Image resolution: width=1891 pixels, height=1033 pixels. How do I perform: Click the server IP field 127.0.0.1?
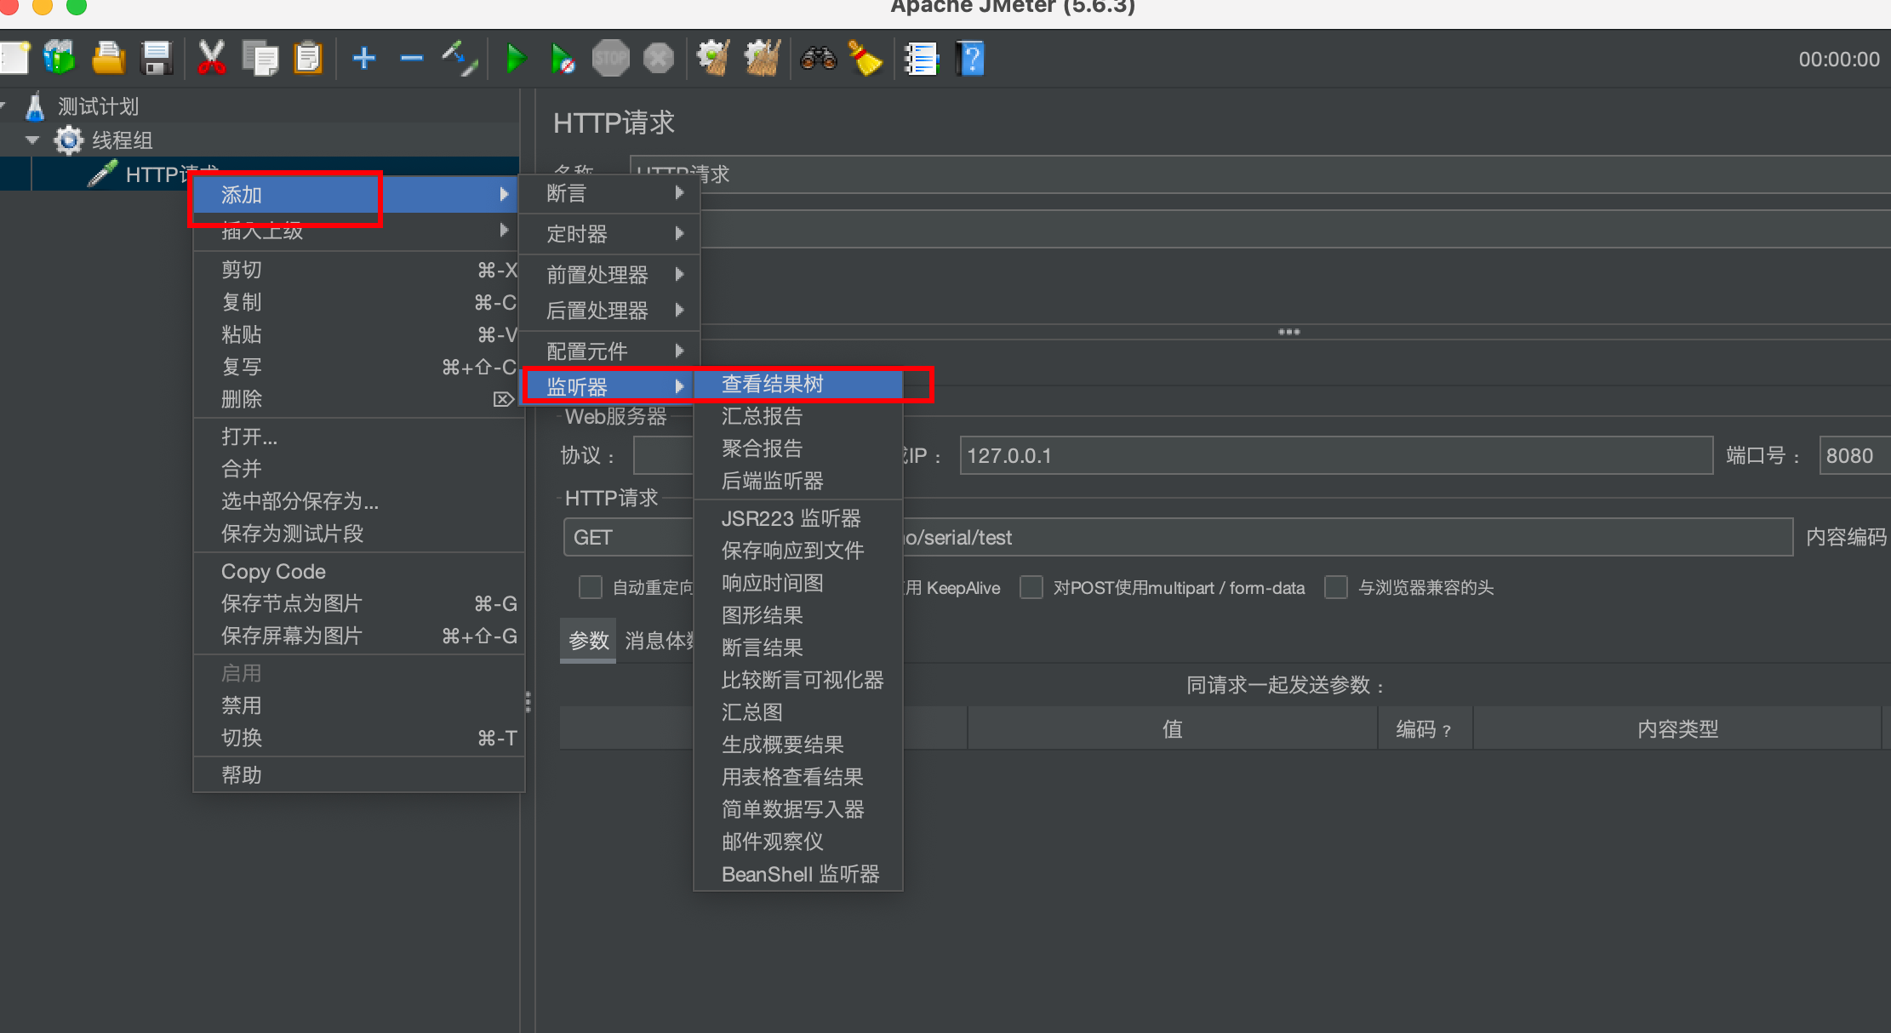coord(1336,455)
